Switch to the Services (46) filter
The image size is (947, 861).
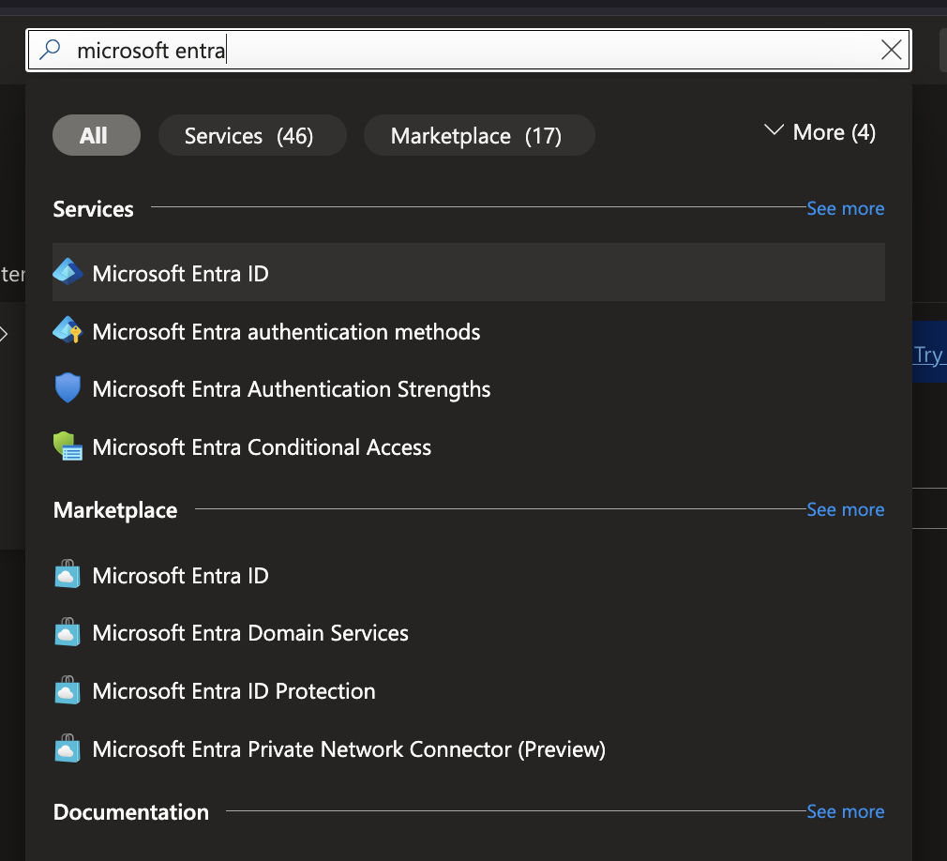tap(251, 135)
